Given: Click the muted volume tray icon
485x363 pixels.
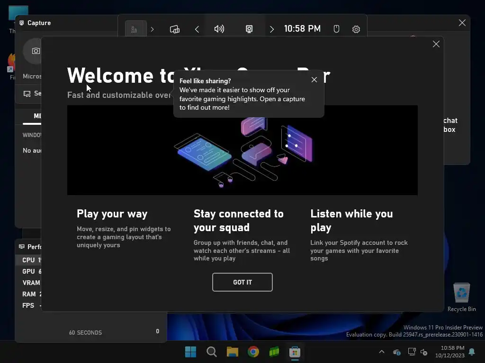Looking at the screenshot, I should tap(424, 352).
